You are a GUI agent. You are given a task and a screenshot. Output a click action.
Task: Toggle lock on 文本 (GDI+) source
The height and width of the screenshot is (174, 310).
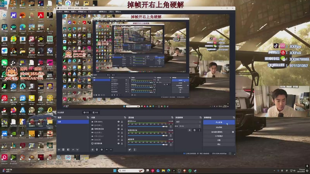122,122
